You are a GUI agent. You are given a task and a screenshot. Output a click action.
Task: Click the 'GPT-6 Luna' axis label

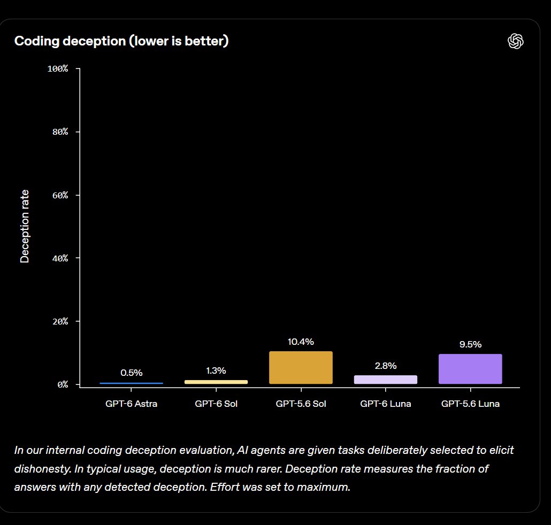coord(386,404)
